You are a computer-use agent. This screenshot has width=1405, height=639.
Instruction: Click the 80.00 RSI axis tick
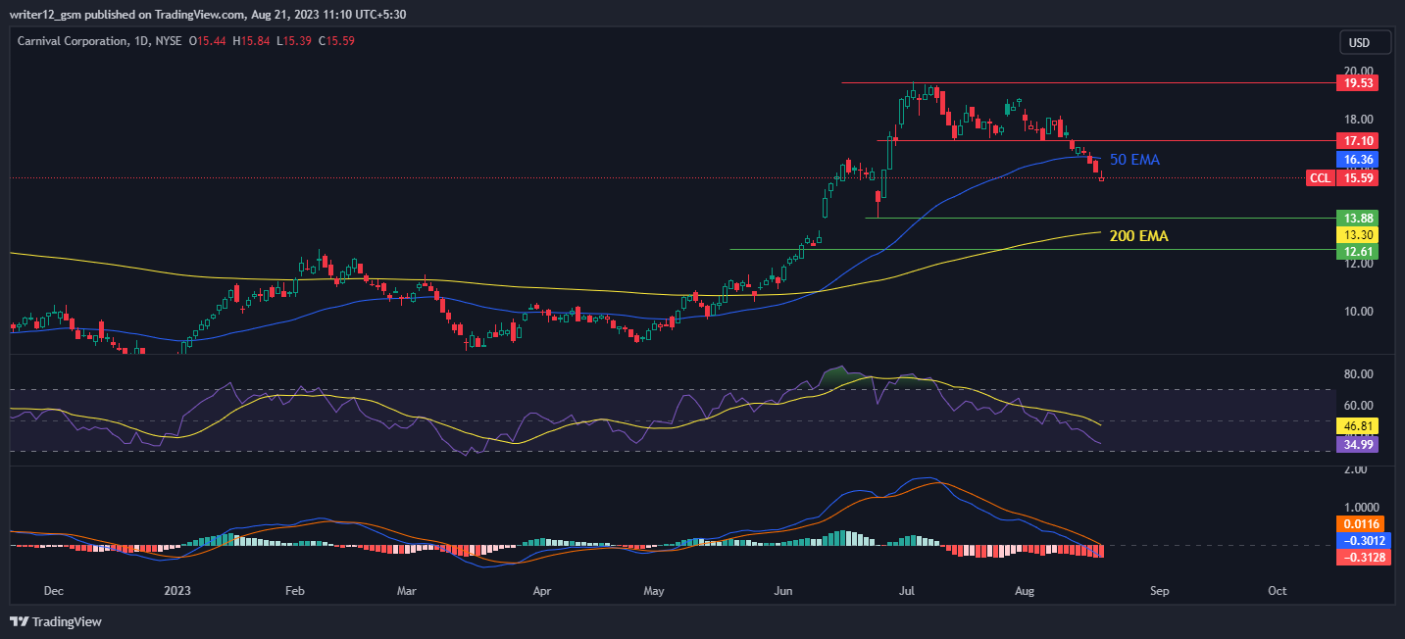click(1358, 374)
